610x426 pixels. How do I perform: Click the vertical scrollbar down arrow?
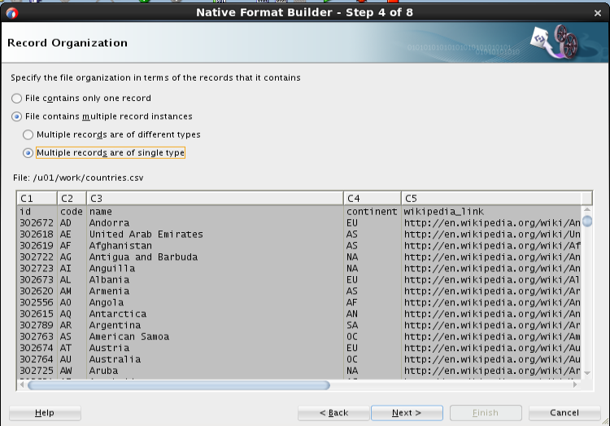point(587,373)
